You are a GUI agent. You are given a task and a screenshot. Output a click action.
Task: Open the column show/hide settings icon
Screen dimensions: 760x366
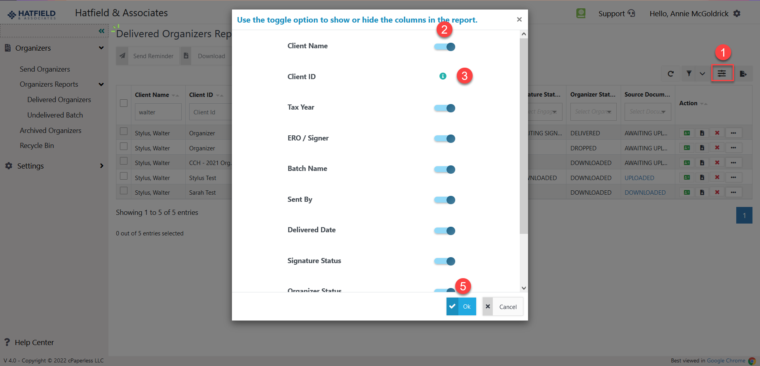coord(722,74)
